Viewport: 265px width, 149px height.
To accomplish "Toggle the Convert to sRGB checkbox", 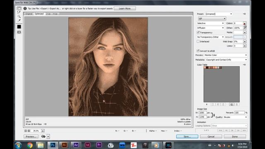I will (198, 51).
